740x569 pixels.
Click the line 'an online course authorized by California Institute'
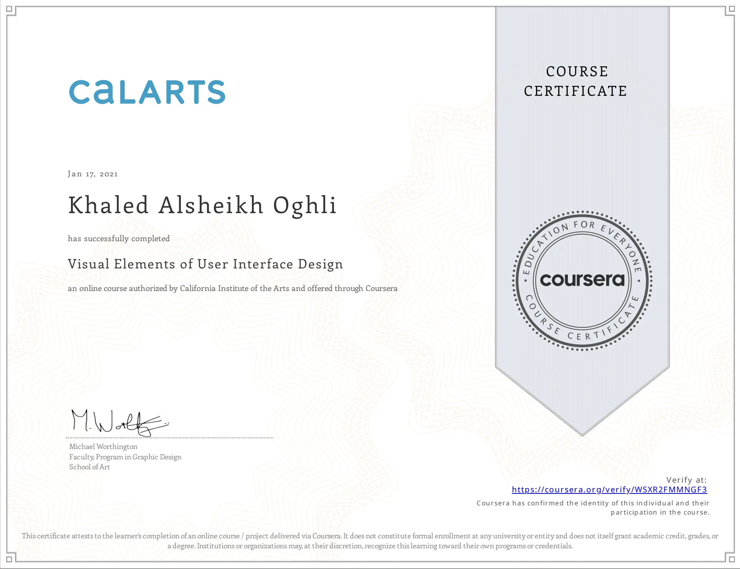(233, 288)
